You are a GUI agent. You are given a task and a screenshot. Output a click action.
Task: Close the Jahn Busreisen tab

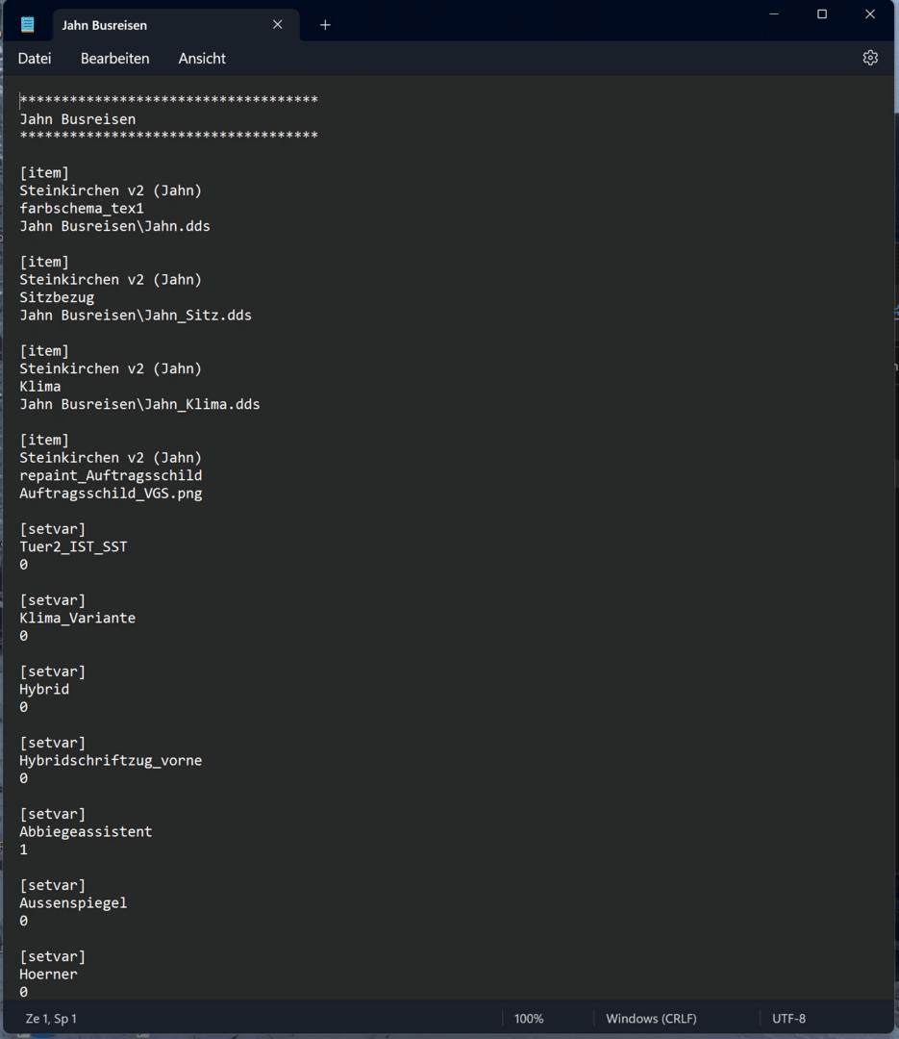tap(278, 25)
